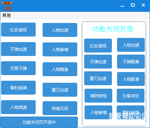Disable 重刀加速 in the 功能关闭页面 panel
The height and width of the screenshot is (128, 150).
(x=98, y=78)
